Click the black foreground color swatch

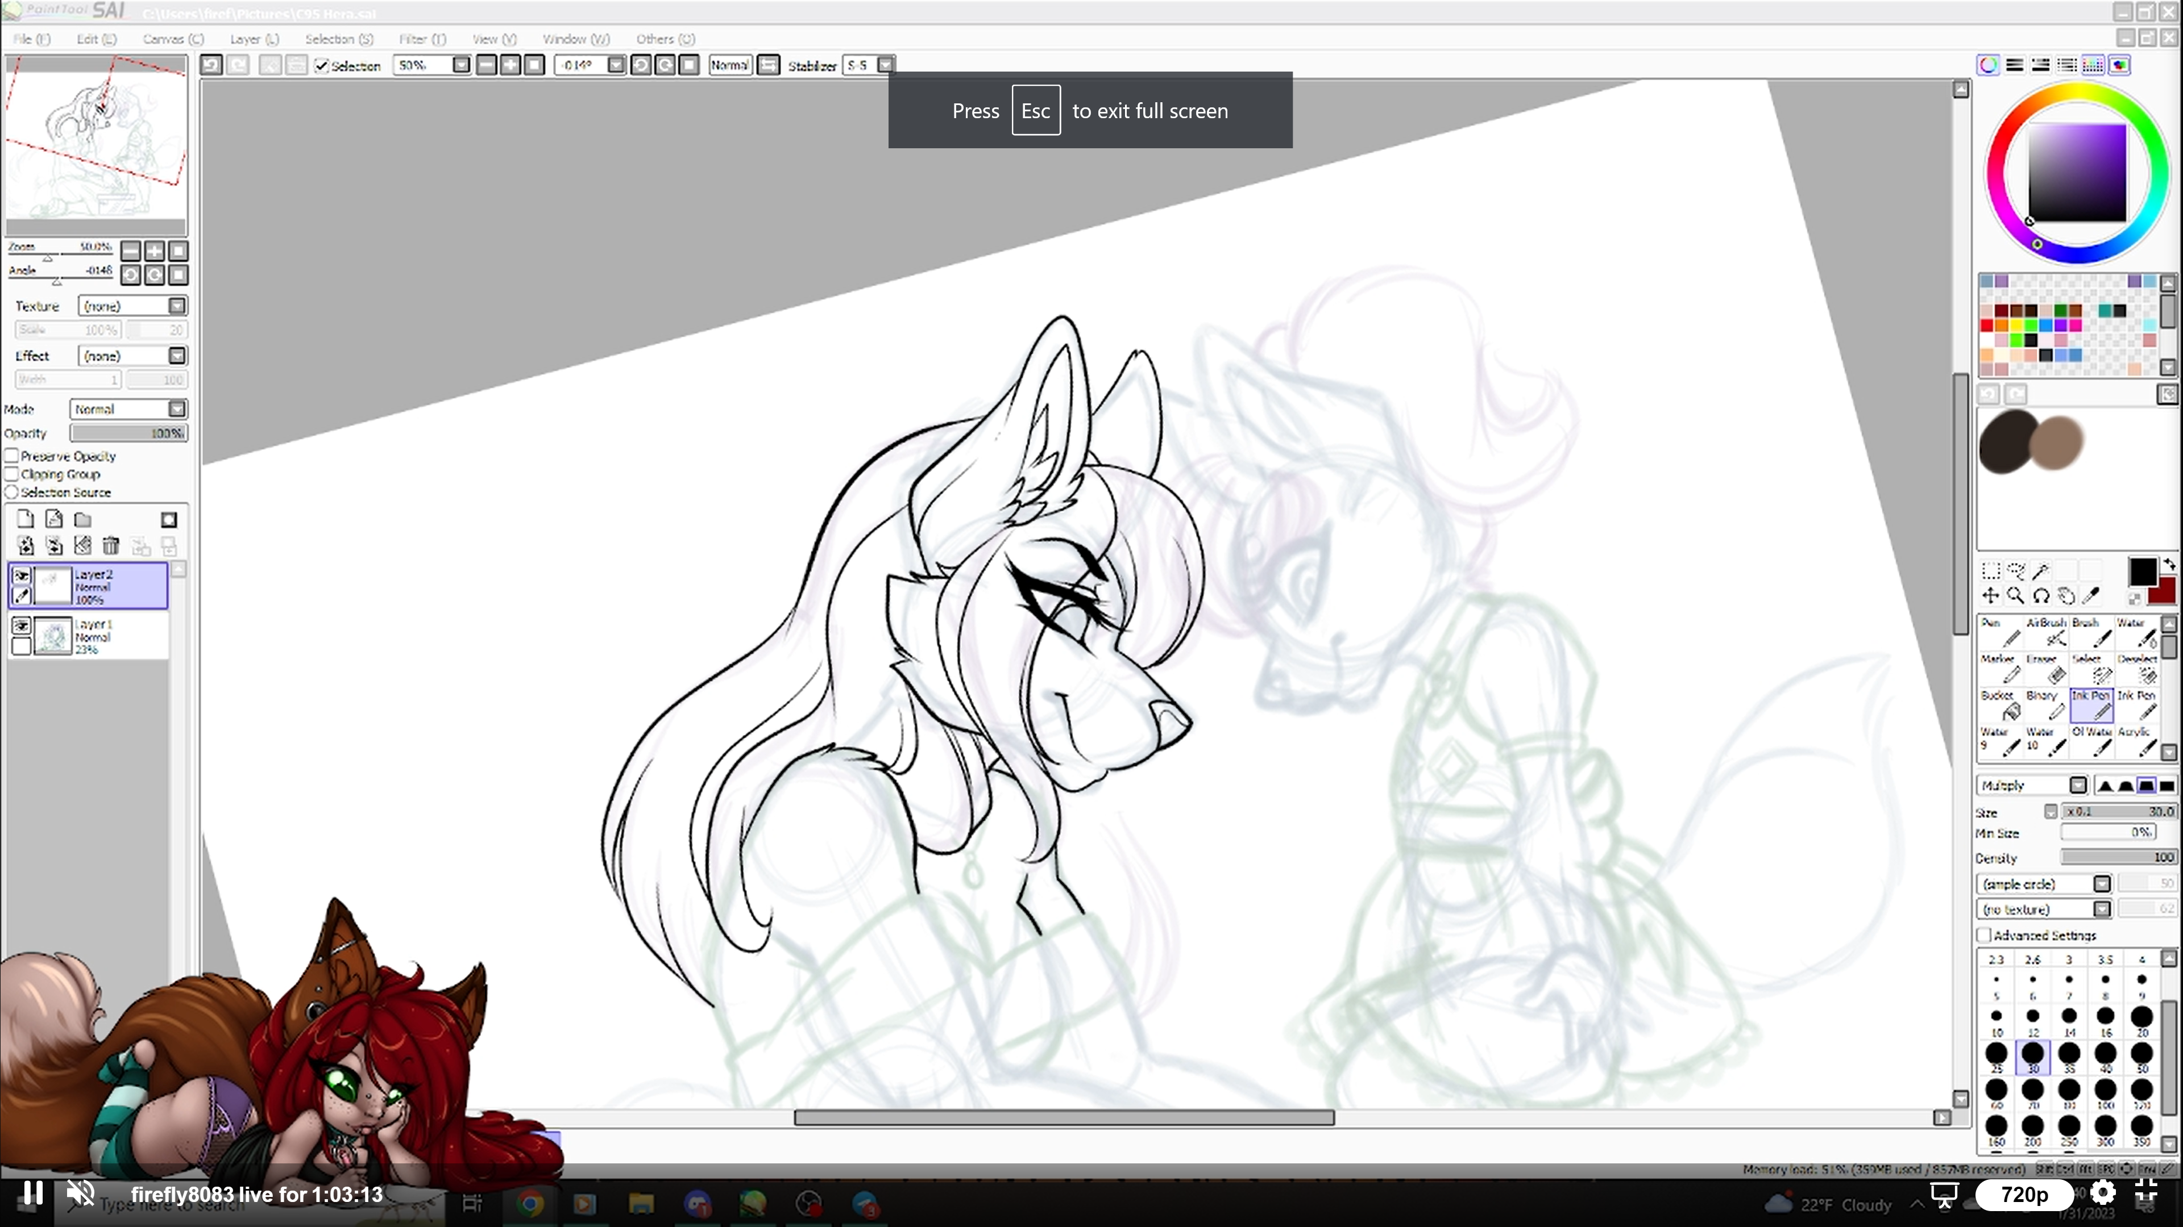coord(2142,571)
